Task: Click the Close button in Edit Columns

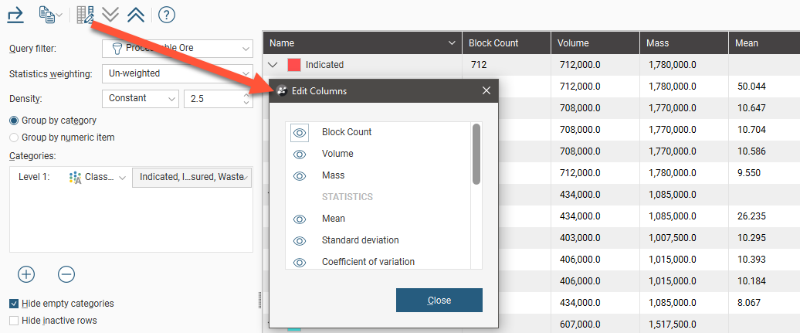Action: pyautogui.click(x=439, y=300)
